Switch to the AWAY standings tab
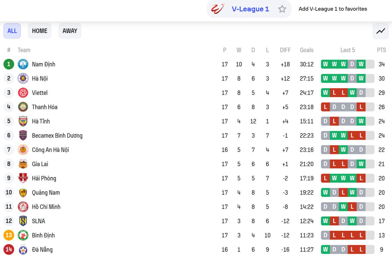Viewport: 392px width, 260px height. point(70,31)
